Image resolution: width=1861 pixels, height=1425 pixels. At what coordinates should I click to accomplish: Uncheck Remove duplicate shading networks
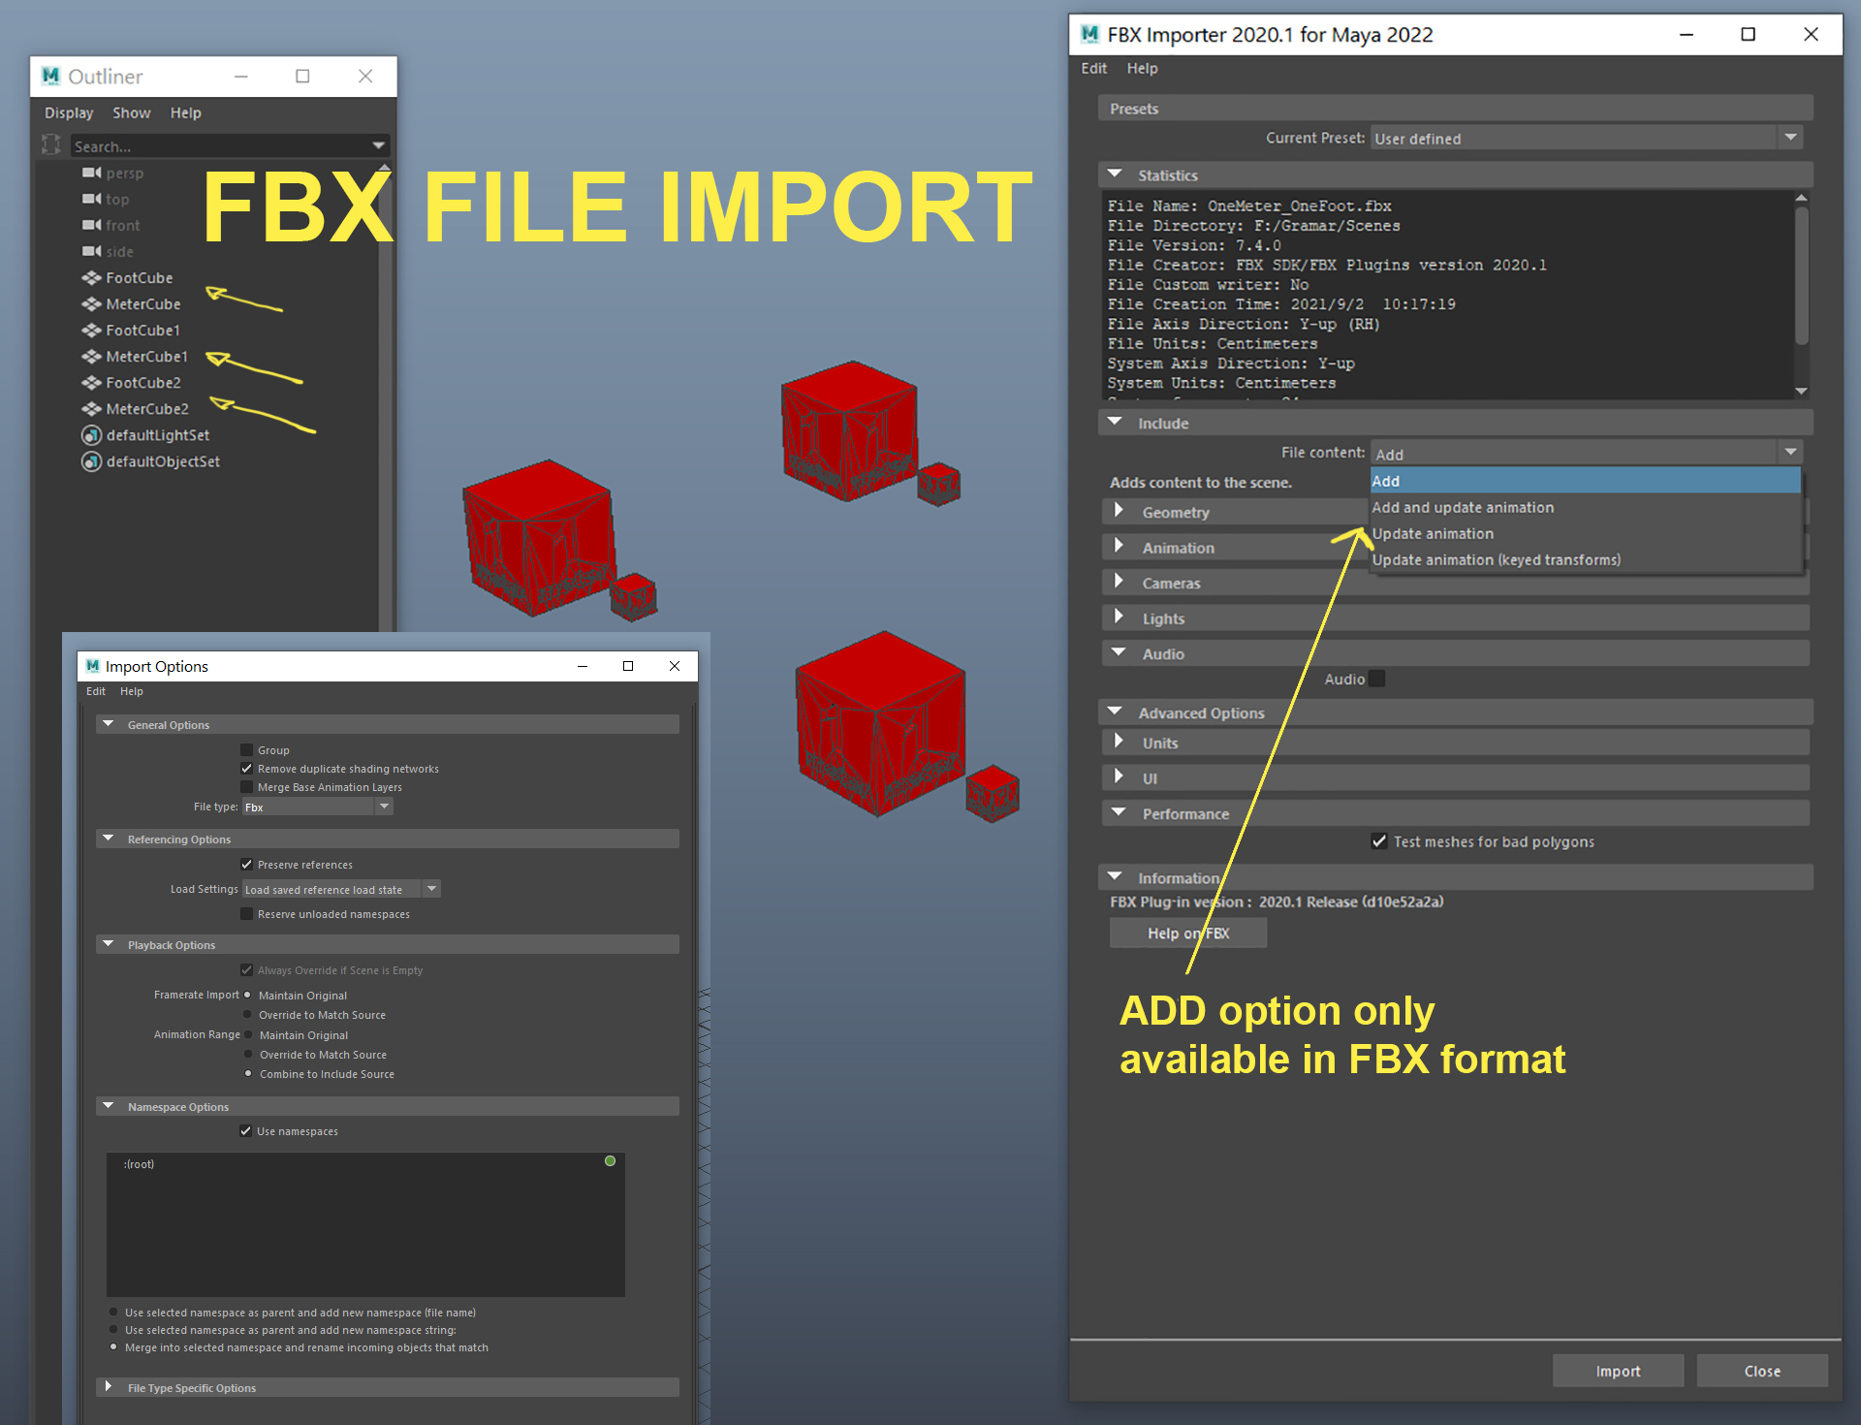[247, 768]
